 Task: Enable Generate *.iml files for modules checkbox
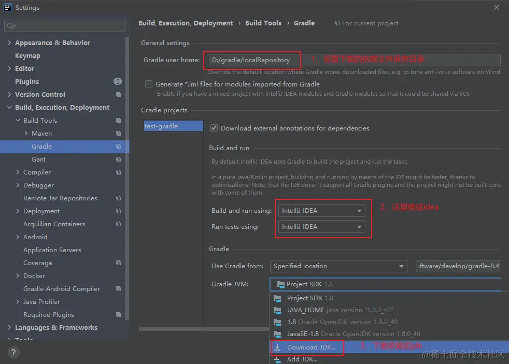pos(149,84)
